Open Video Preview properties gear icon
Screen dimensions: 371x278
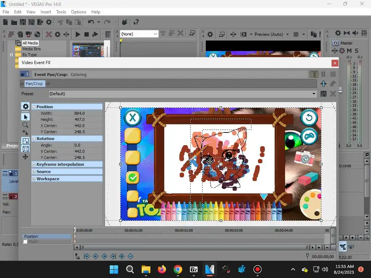[x=210, y=34]
